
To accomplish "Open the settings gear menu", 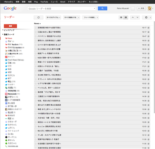I will [x=147, y=18].
